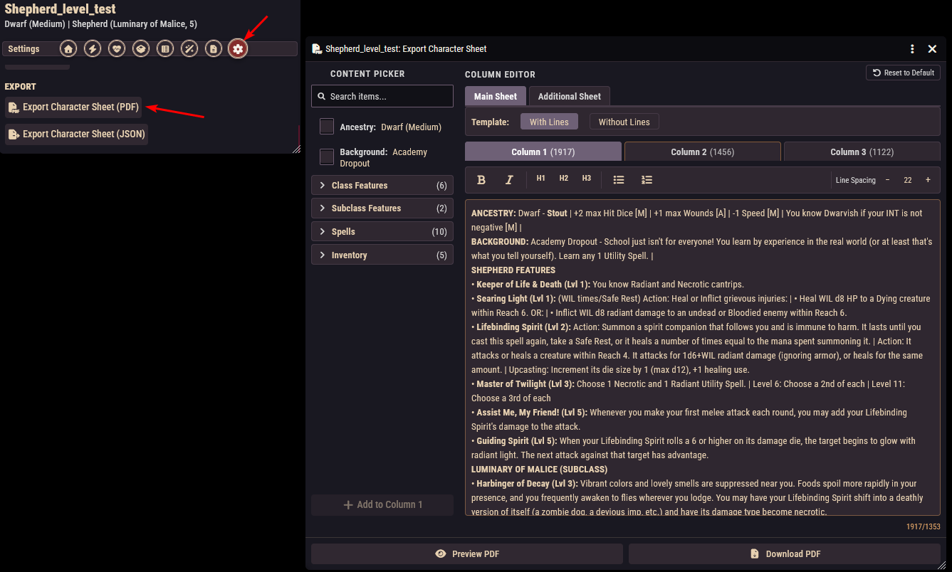Switch to the Main Sheet tab
The image size is (952, 572).
pos(496,96)
